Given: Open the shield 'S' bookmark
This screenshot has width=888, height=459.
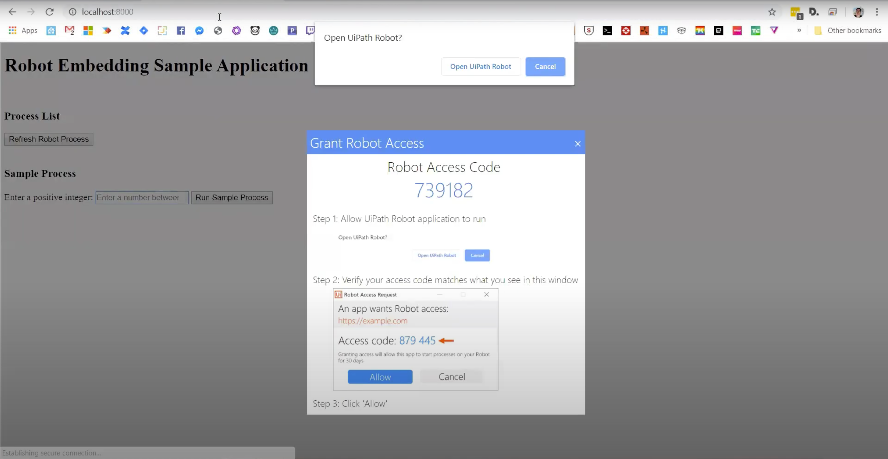Looking at the screenshot, I should (589, 31).
